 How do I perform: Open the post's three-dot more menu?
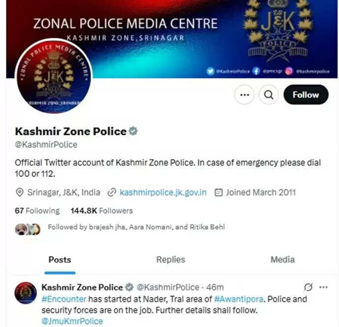click(323, 287)
